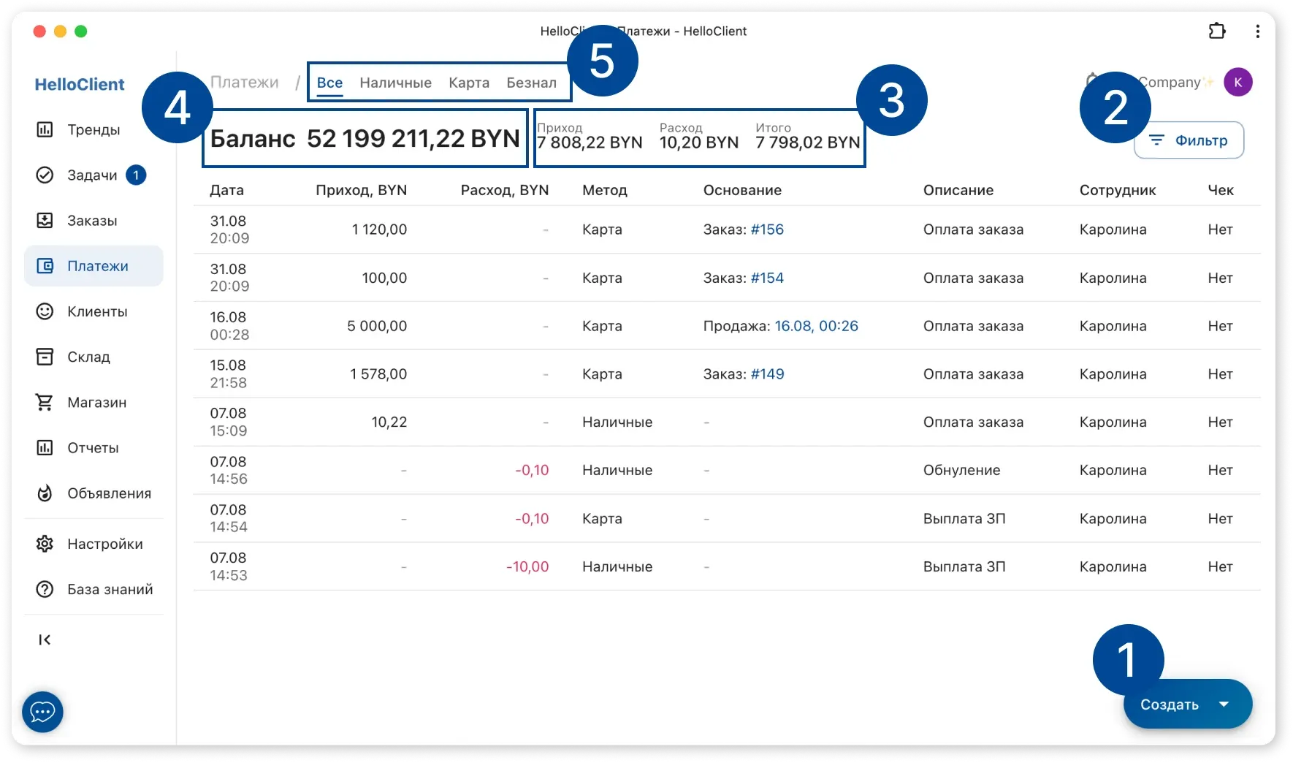Open the Warehouse box icon
This screenshot has height=763, width=1293.
click(x=45, y=357)
